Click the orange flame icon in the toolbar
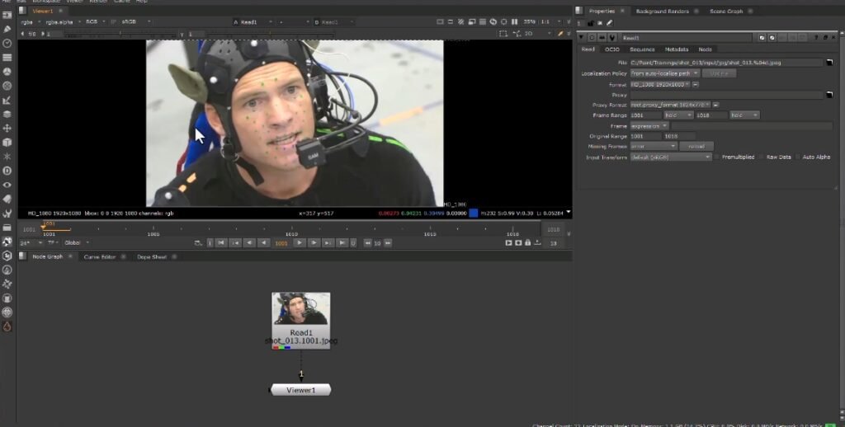The height and width of the screenshot is (427, 845). [7, 326]
